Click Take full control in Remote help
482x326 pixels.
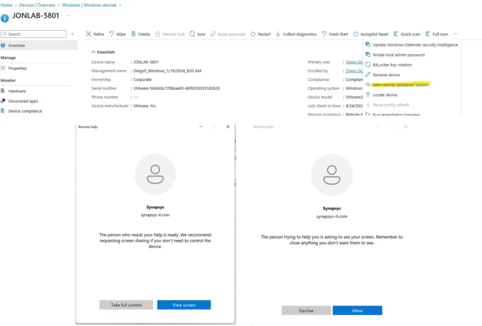click(x=126, y=304)
